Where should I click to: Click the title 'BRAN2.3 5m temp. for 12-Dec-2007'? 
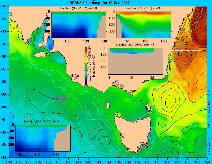tap(100, 3)
